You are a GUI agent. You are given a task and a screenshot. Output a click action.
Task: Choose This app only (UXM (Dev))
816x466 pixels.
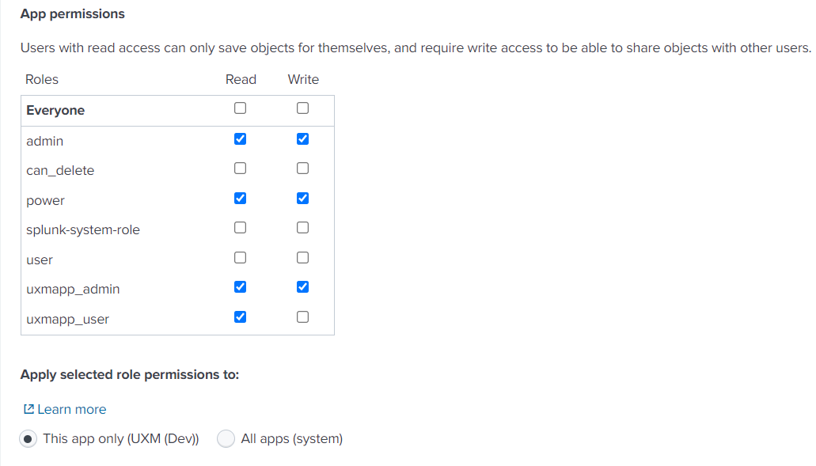pyautogui.click(x=28, y=438)
